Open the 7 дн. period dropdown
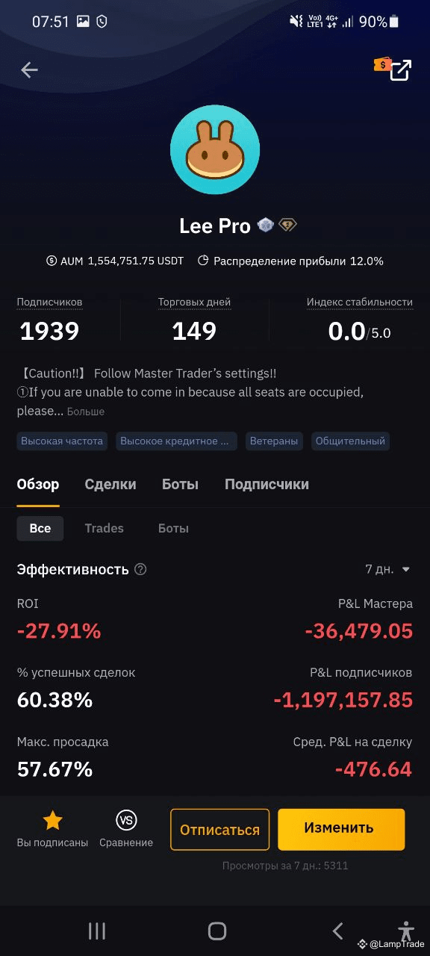The image size is (430, 956). [388, 569]
